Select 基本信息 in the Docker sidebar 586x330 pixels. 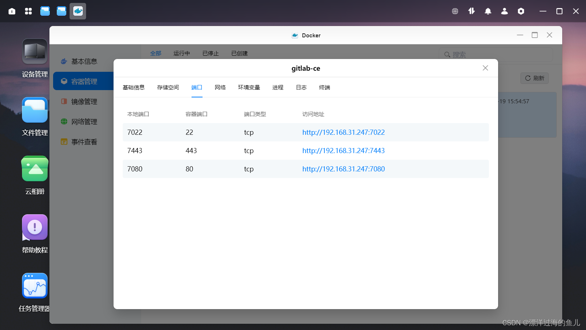click(x=84, y=61)
